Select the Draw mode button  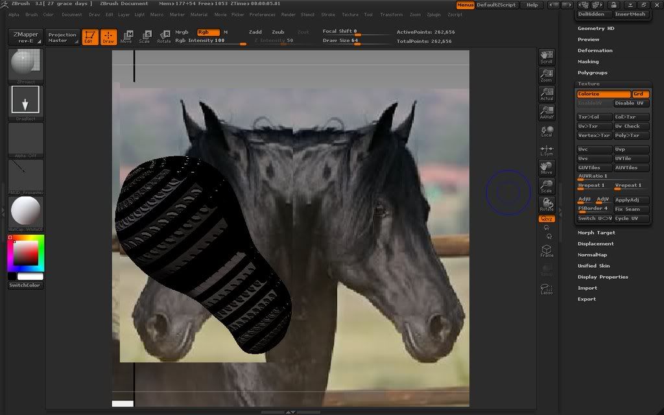(108, 37)
